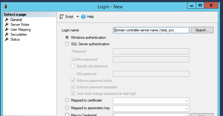
Task: Toggle User must change password checkbox
Action: (x=73, y=94)
